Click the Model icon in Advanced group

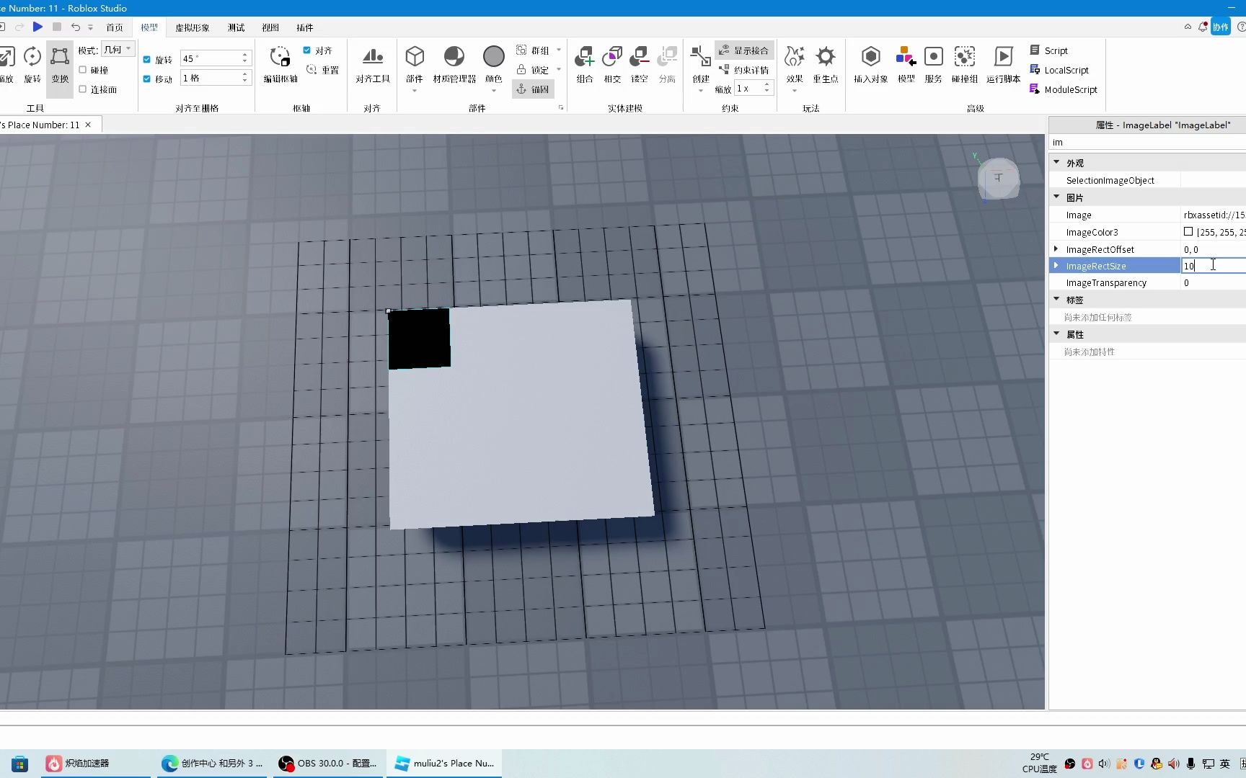[906, 65]
